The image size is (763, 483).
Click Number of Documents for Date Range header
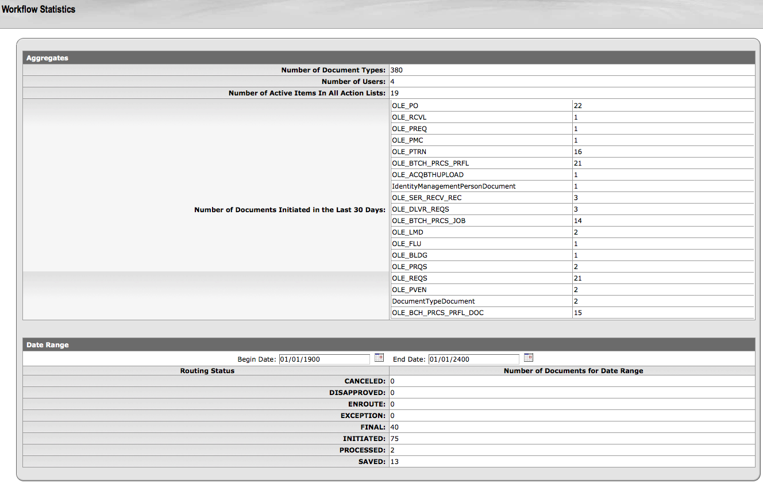(573, 371)
